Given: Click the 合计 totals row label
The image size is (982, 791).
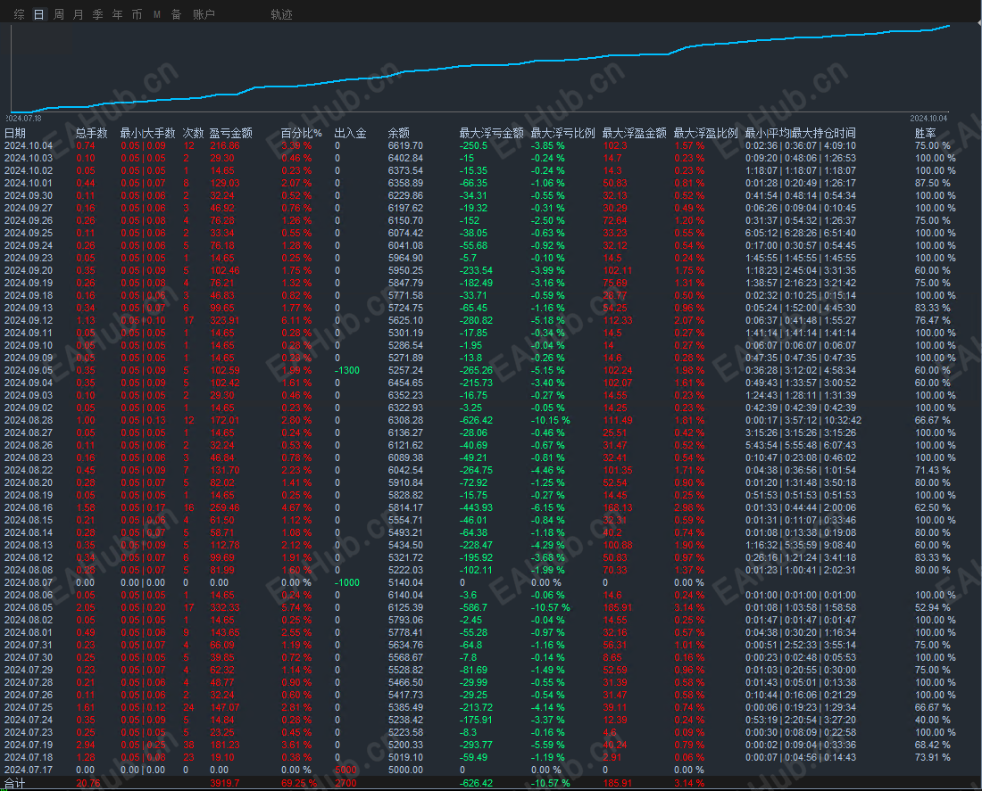Looking at the screenshot, I should pyautogui.click(x=14, y=783).
